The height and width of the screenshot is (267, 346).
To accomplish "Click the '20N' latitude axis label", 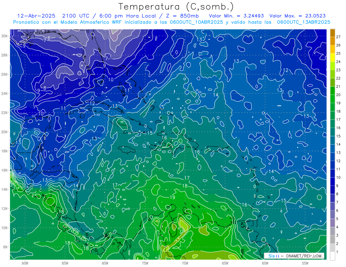I will click(x=5, y=132).
